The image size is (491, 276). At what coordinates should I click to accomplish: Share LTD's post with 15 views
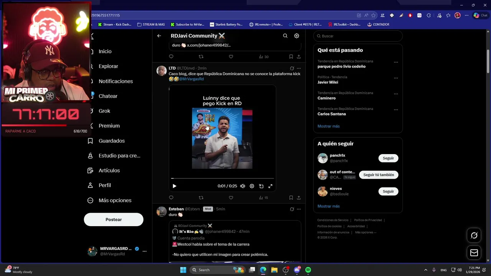(x=299, y=197)
